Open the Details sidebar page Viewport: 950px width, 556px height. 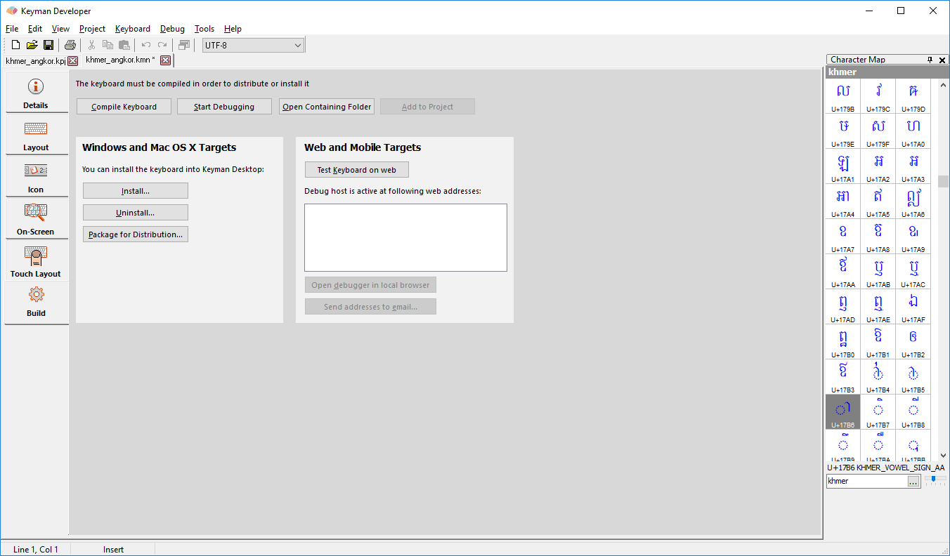[36, 92]
